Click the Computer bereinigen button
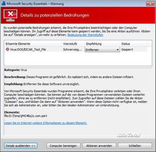 click(x=63, y=146)
